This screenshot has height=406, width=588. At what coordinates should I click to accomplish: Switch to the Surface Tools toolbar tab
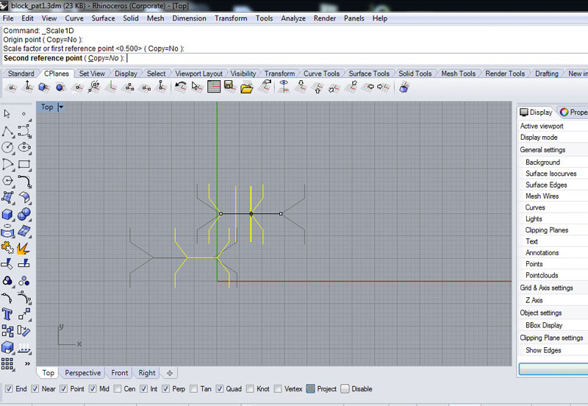(369, 74)
